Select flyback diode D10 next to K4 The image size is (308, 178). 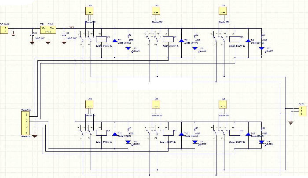coord(115,134)
